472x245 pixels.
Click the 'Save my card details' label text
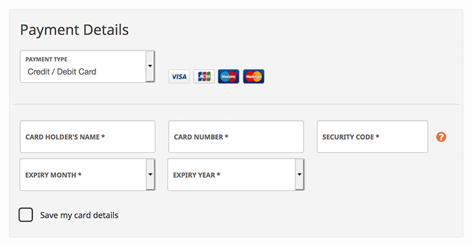point(79,215)
